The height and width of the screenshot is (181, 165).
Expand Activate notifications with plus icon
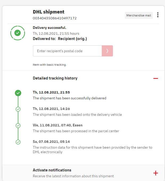(156, 173)
